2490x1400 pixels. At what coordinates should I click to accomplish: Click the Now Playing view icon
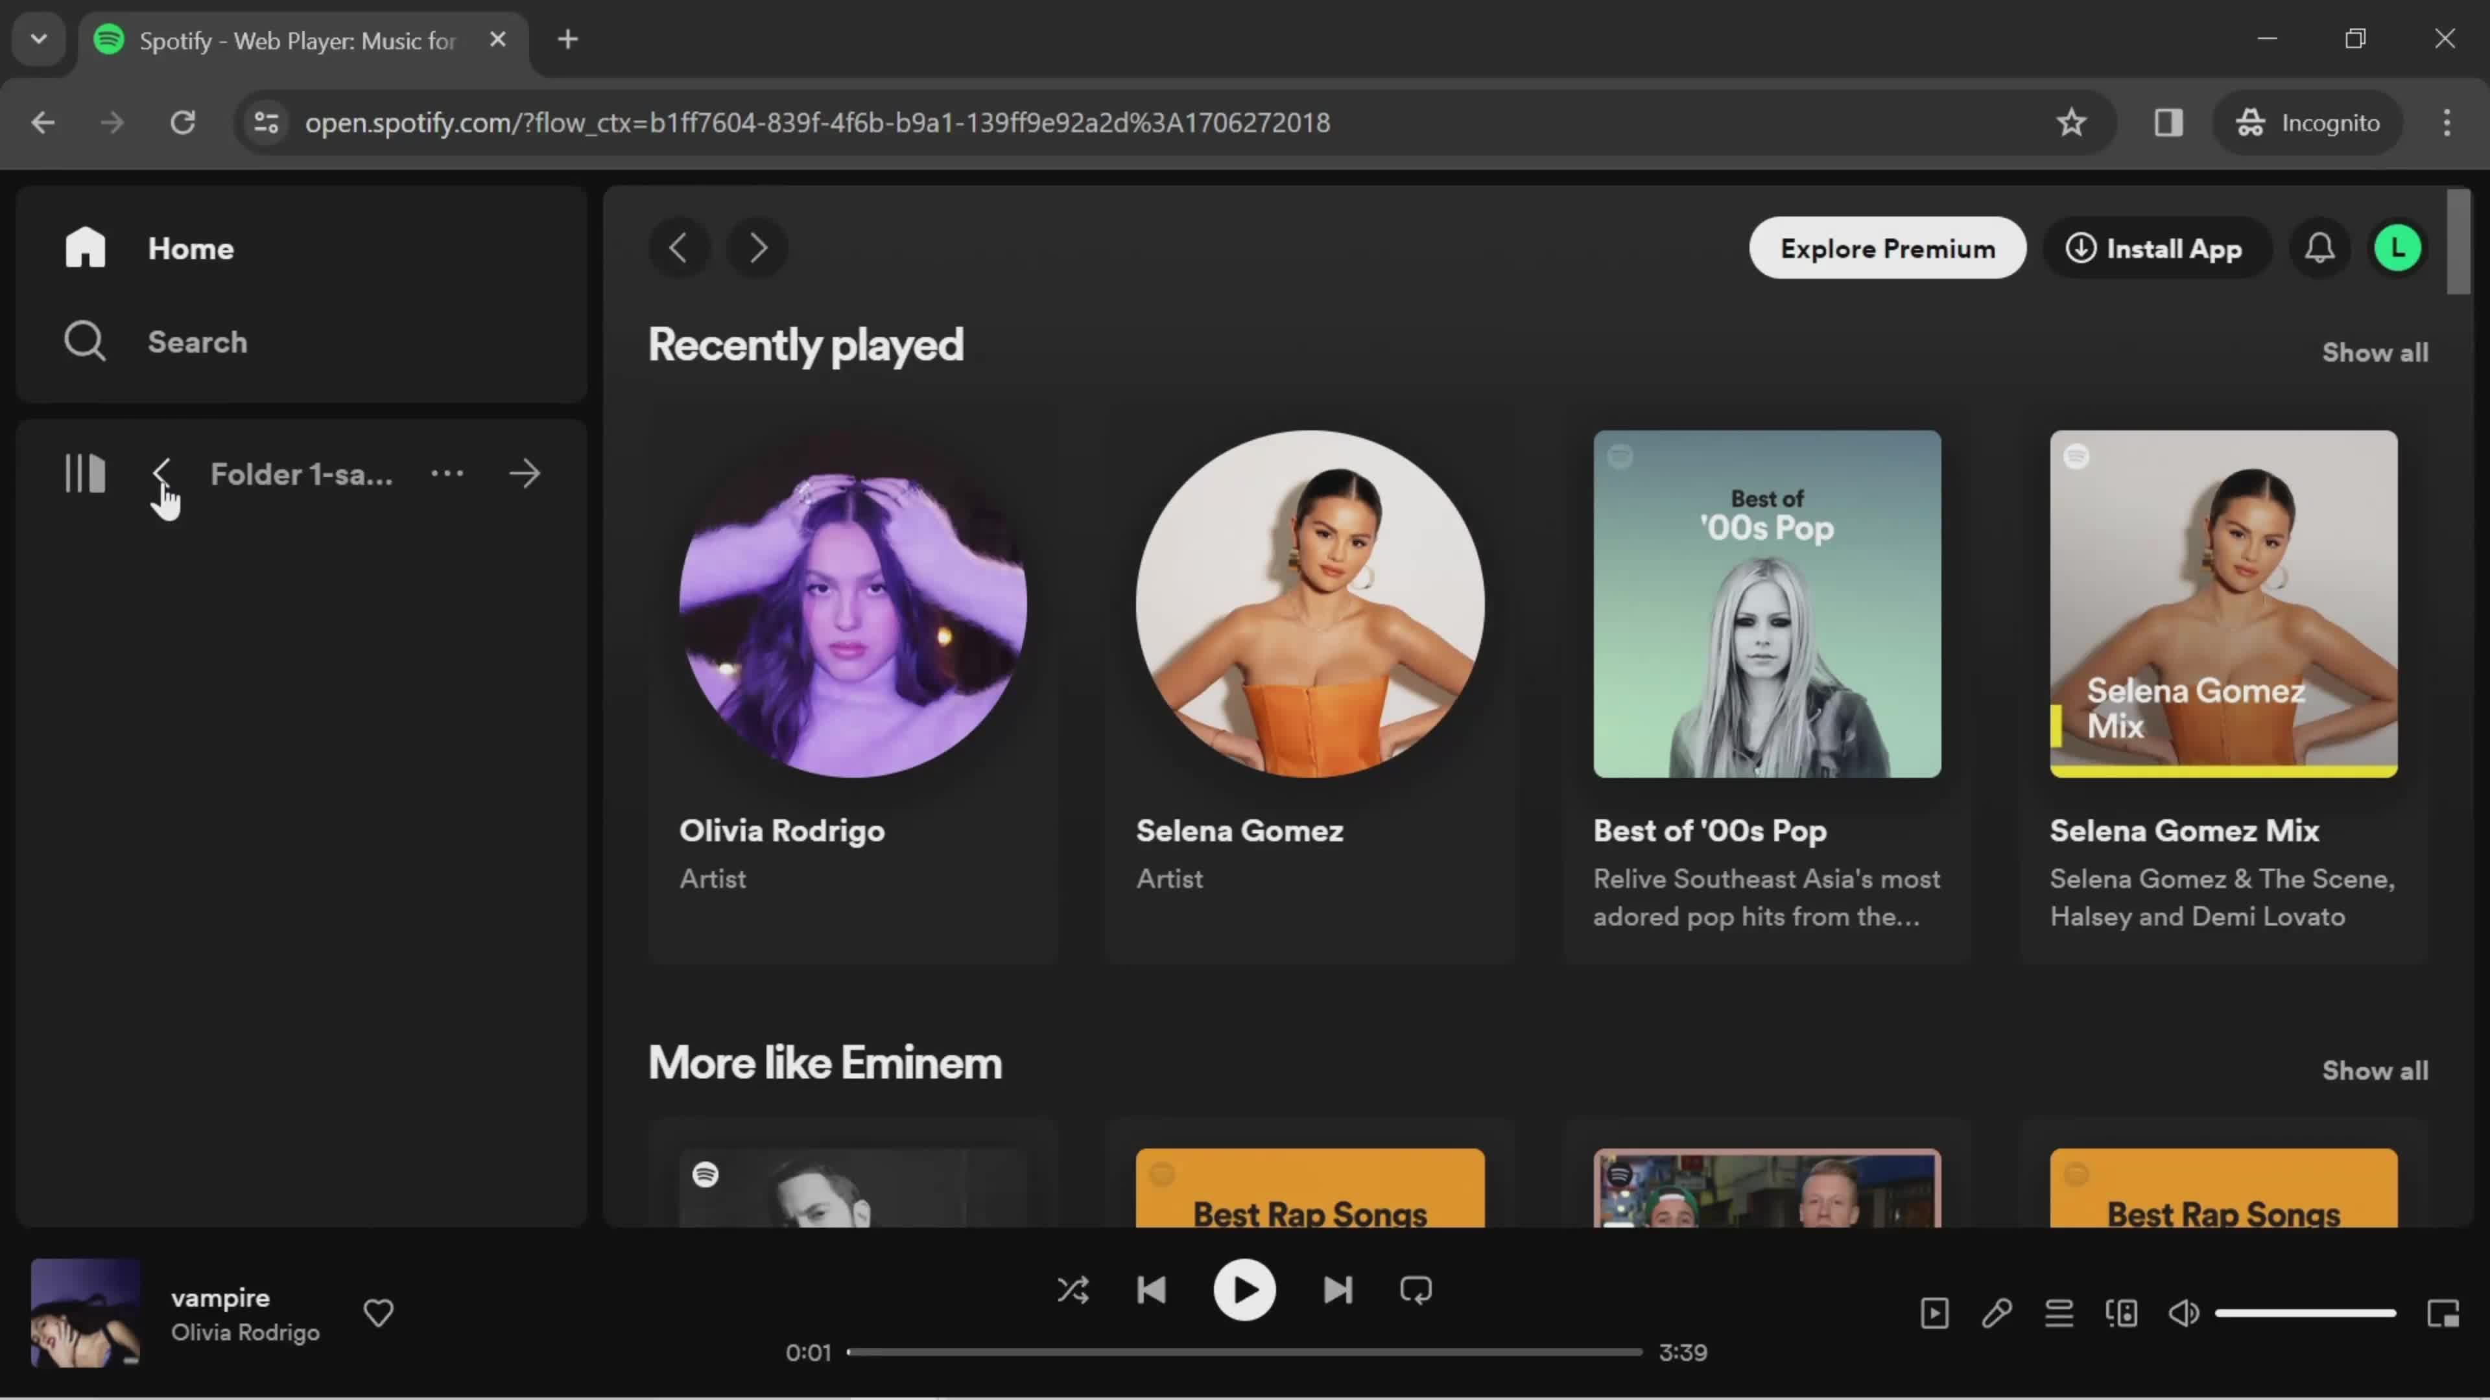tap(1934, 1312)
